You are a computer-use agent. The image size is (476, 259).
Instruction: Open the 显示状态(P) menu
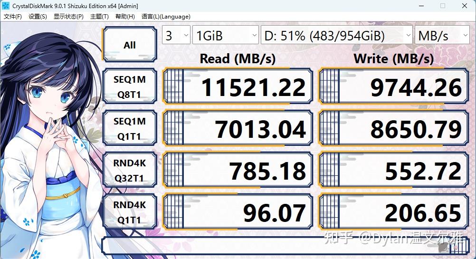click(x=68, y=17)
